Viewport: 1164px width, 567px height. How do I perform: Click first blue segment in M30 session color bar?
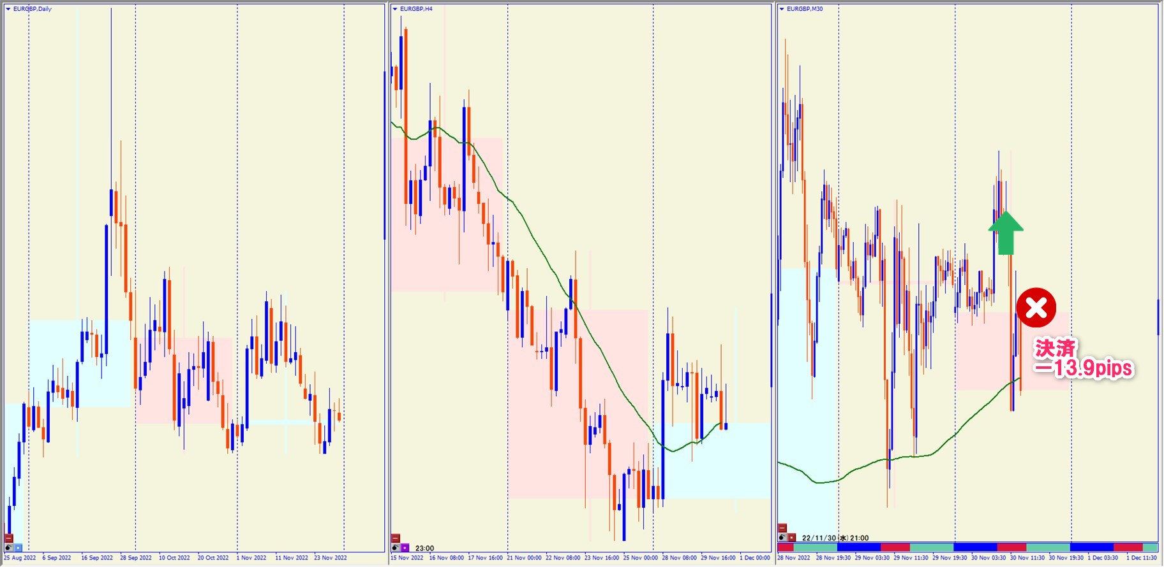[858, 547]
